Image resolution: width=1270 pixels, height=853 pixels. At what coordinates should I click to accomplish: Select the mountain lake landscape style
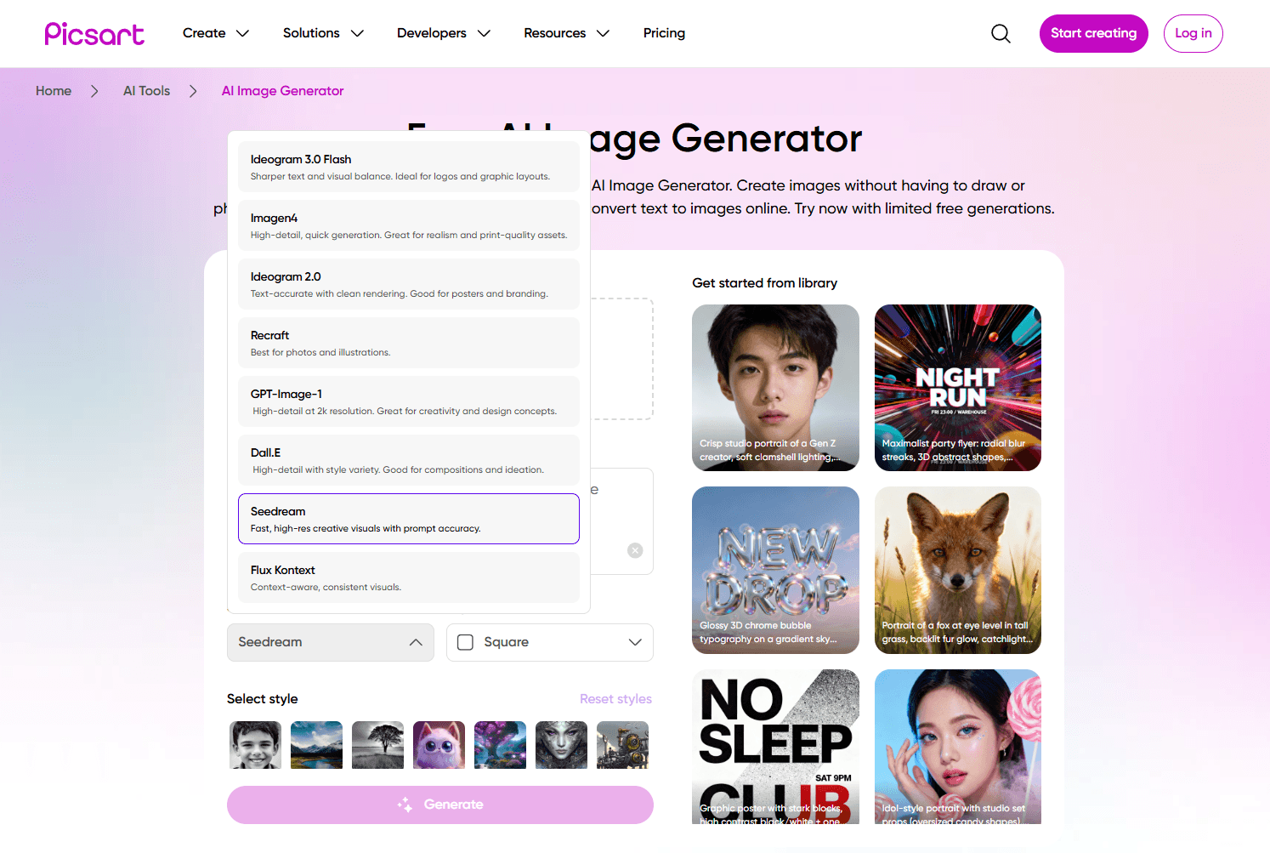coord(317,745)
